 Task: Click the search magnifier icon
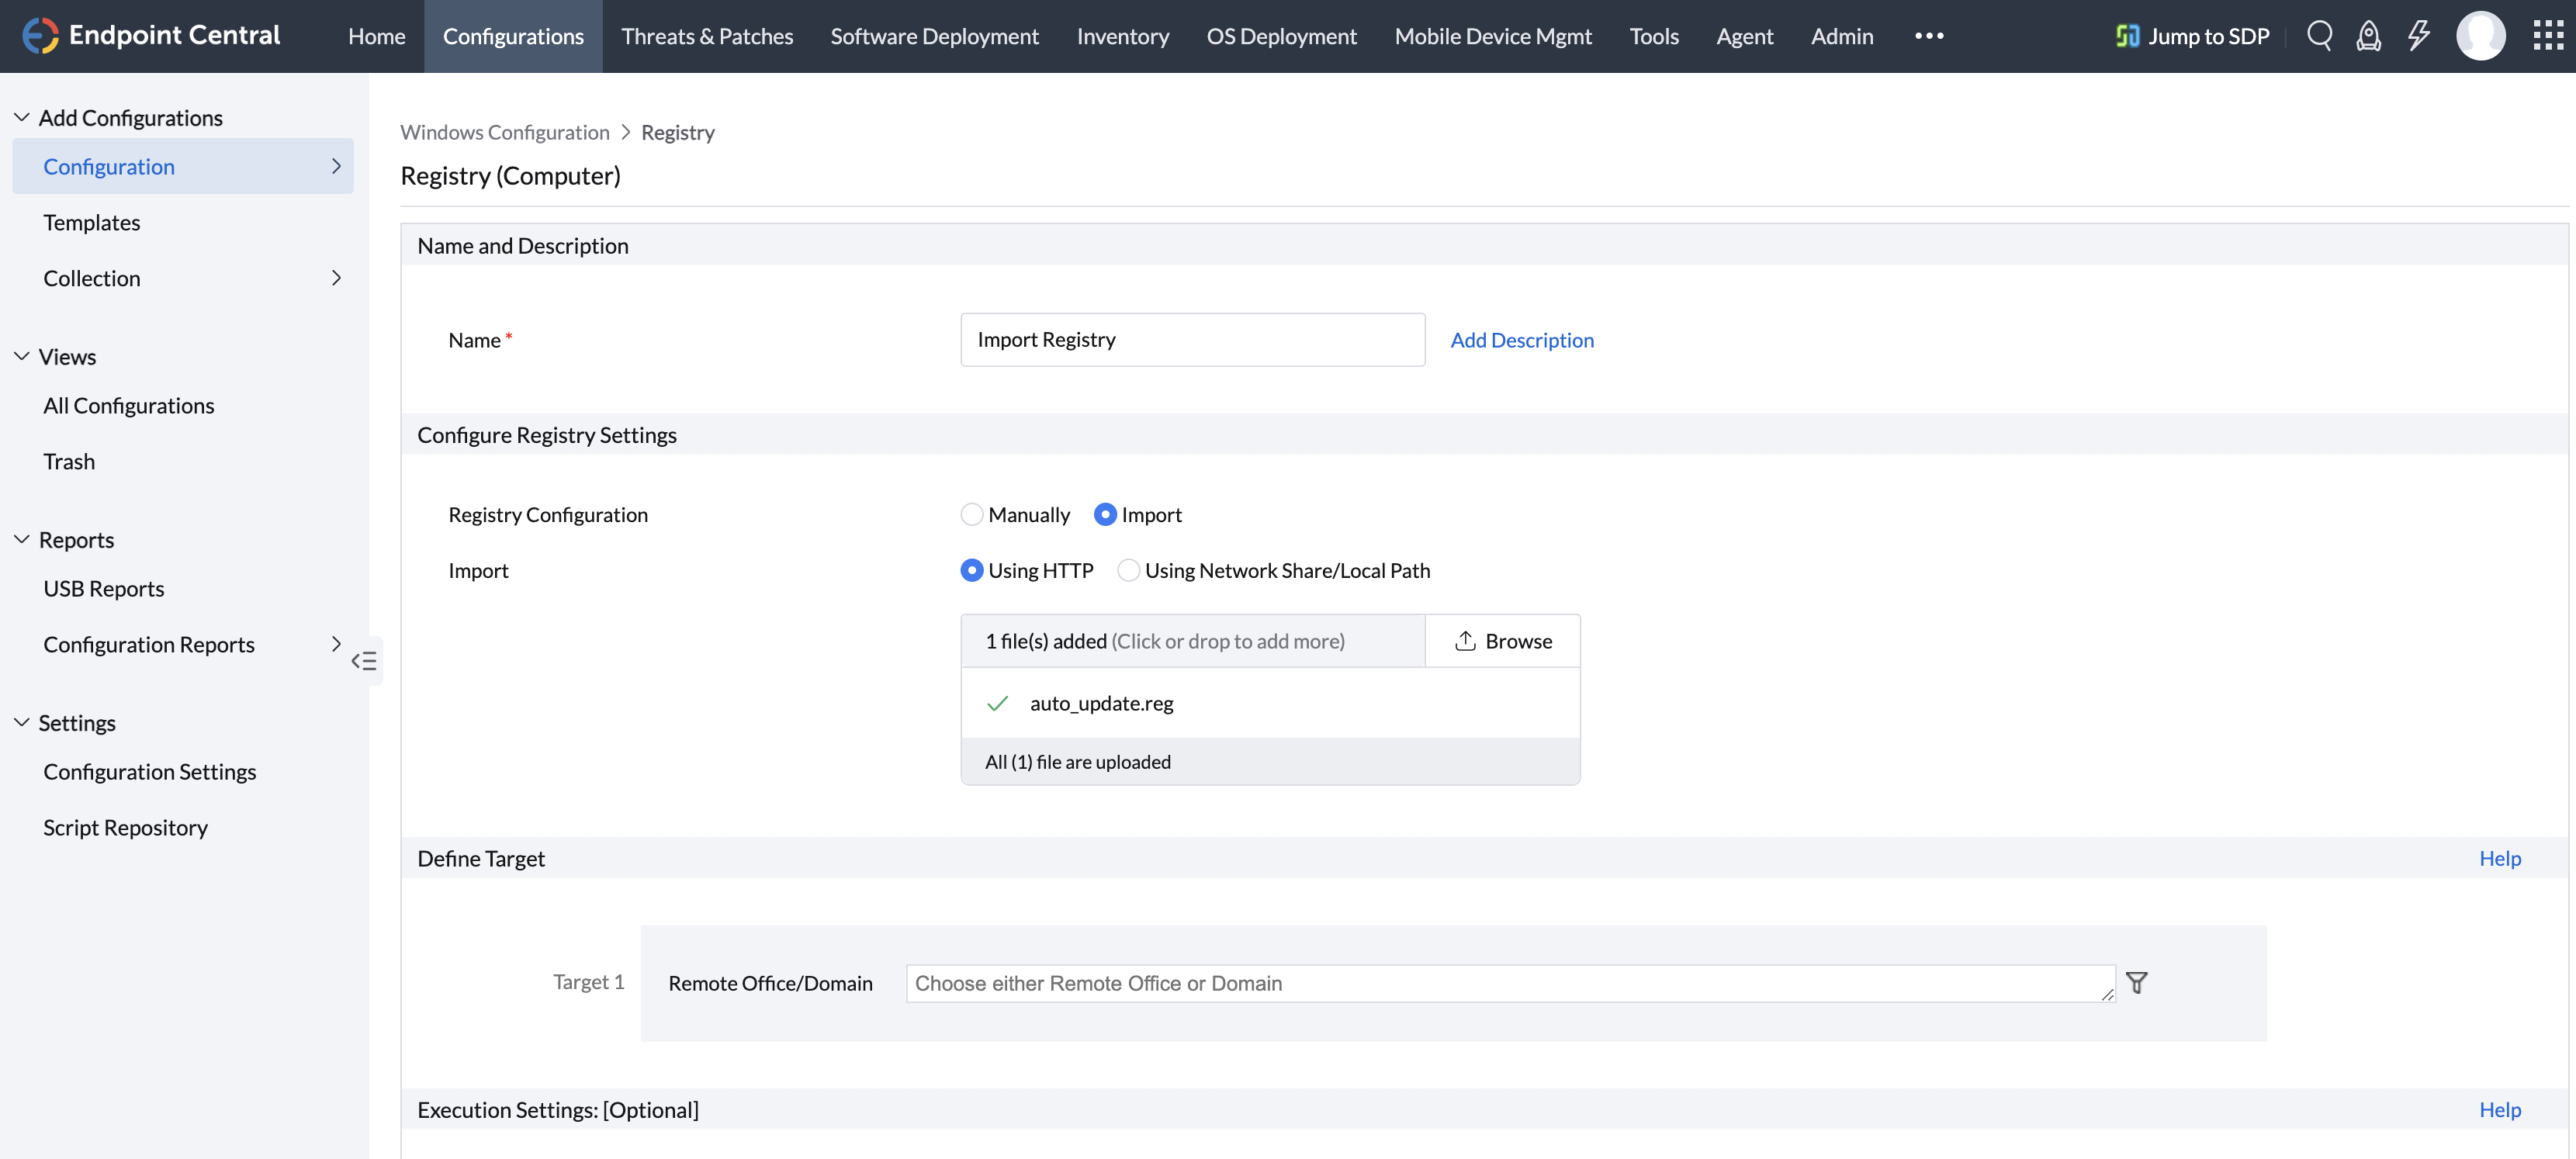tap(2319, 36)
